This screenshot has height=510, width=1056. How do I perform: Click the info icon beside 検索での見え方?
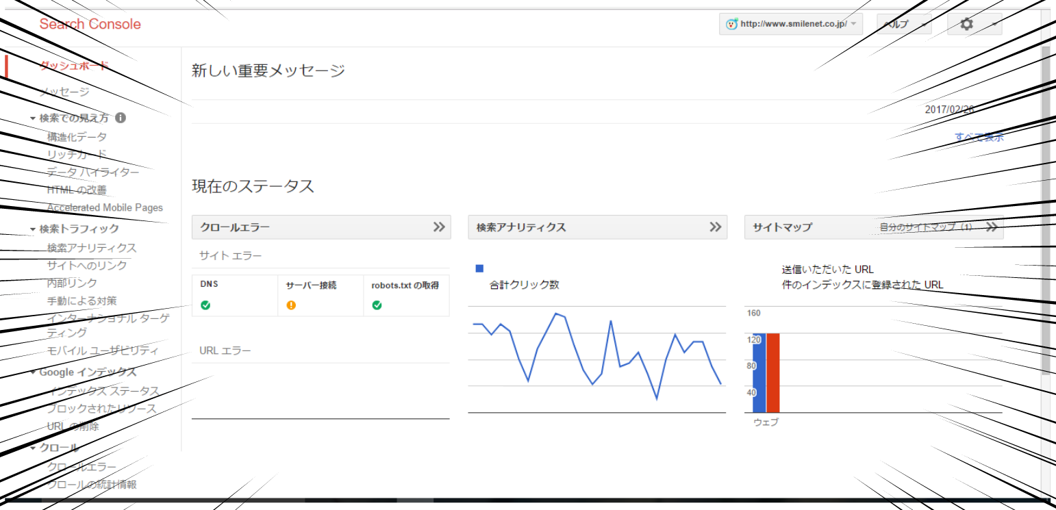(121, 118)
